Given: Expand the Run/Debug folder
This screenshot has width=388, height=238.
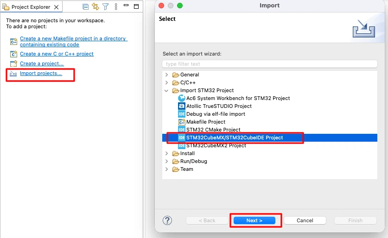Looking at the screenshot, I should click(x=166, y=162).
